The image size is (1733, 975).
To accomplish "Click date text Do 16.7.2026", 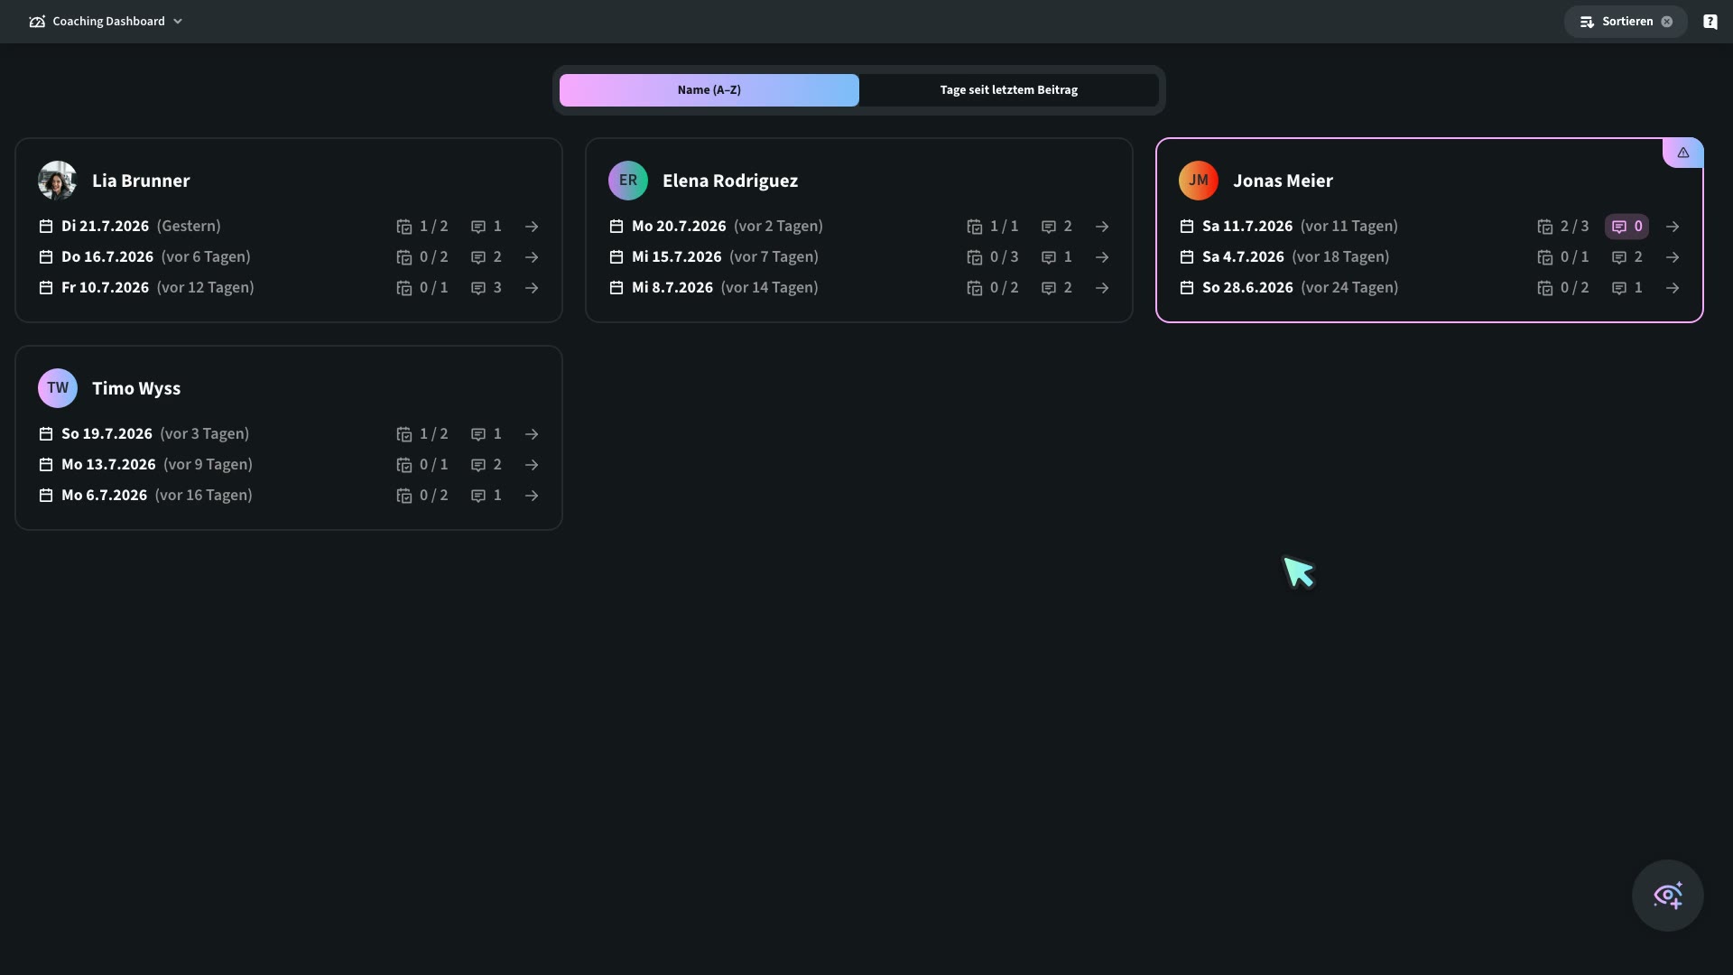I will [x=107, y=257].
